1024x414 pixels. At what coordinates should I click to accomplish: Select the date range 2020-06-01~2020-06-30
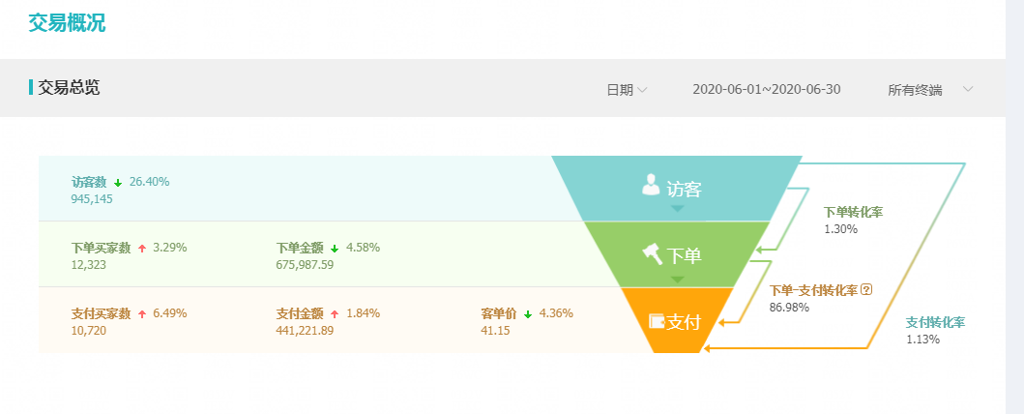pos(767,89)
